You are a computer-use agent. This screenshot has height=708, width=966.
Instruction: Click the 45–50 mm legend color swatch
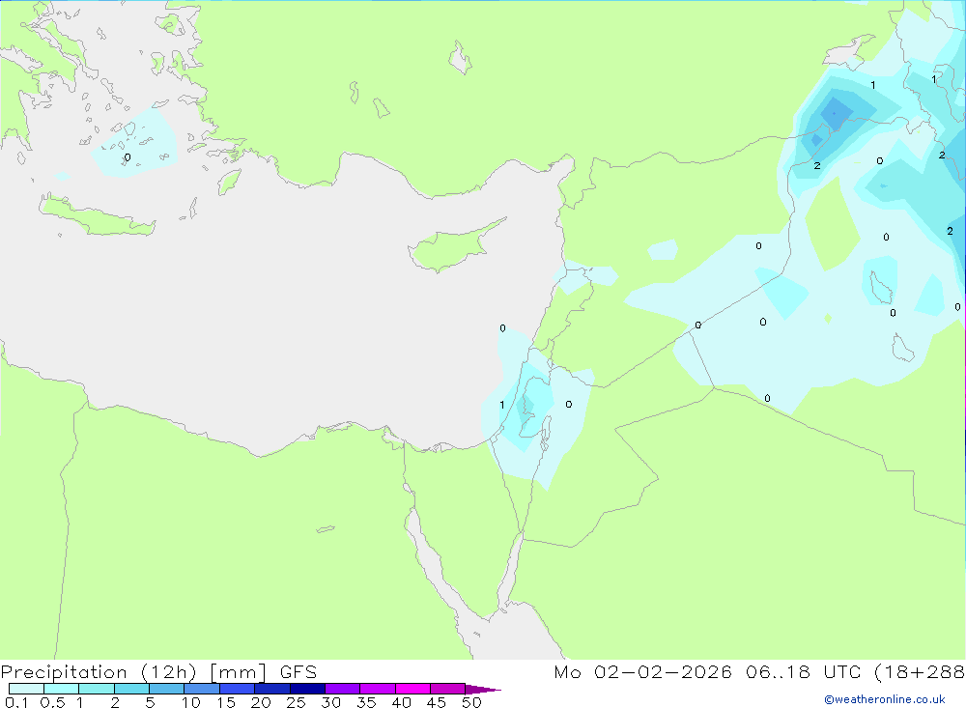(448, 689)
